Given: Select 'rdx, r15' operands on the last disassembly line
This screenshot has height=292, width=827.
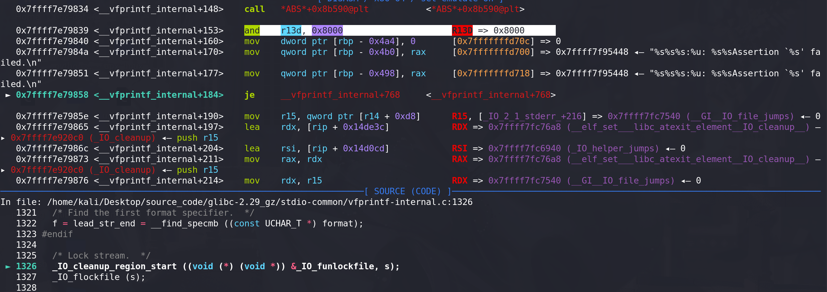Looking at the screenshot, I should pyautogui.click(x=301, y=181).
